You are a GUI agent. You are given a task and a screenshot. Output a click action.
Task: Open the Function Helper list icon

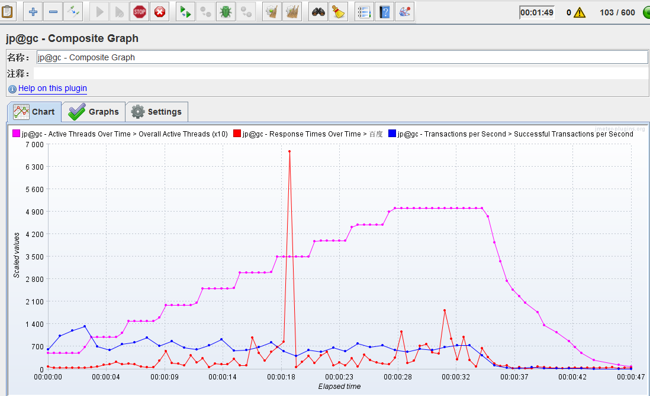coord(364,12)
